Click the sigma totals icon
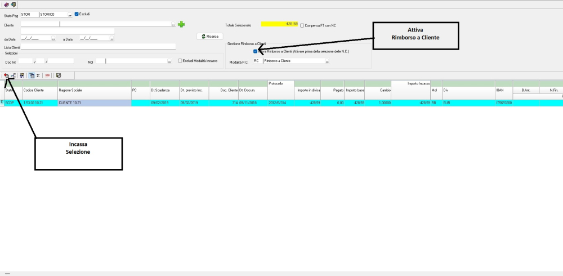The width and height of the screenshot is (563, 276). pos(38,75)
